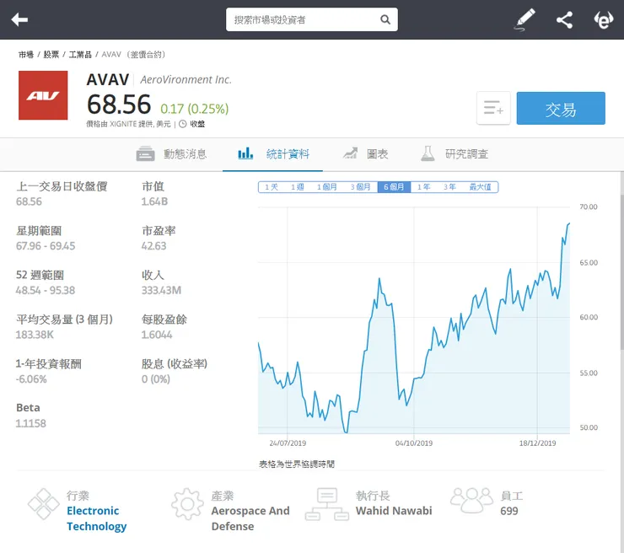The height and width of the screenshot is (553, 624).
Task: Click the printer-style feed icon
Action: pos(145,154)
